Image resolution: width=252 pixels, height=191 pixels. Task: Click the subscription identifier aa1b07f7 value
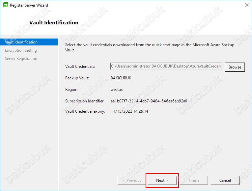click(x=149, y=101)
